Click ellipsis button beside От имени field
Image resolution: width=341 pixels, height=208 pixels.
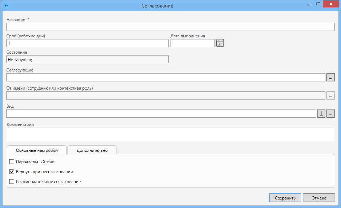click(x=330, y=96)
